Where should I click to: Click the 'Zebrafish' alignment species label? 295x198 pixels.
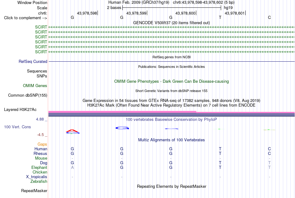coord(39,182)
